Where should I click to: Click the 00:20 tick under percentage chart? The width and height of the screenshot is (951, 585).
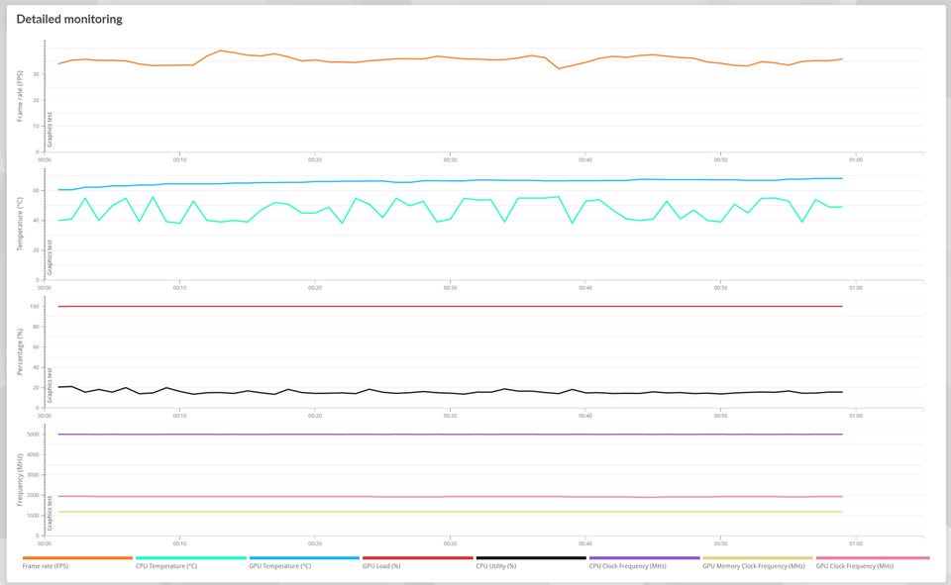[315, 416]
